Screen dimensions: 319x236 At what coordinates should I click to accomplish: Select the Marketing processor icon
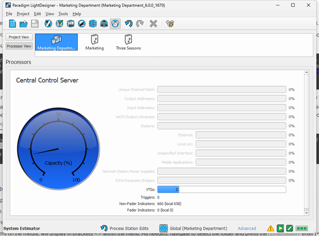(x=95, y=42)
